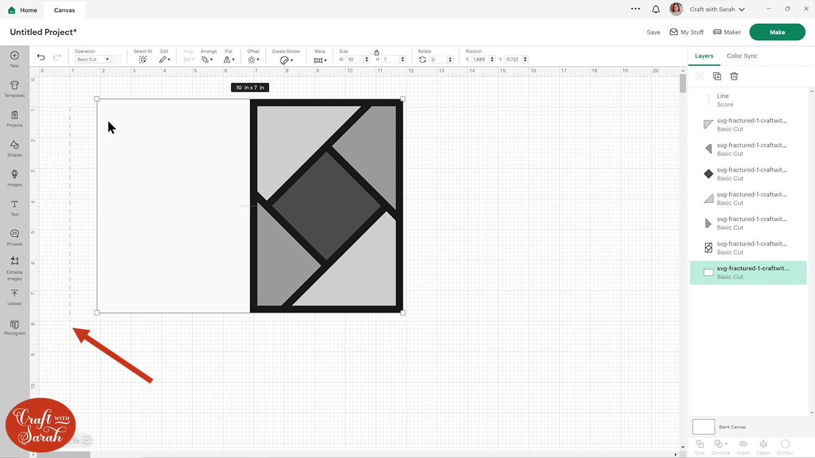
Task: Delete the selected layer with trash icon
Action: (734, 77)
